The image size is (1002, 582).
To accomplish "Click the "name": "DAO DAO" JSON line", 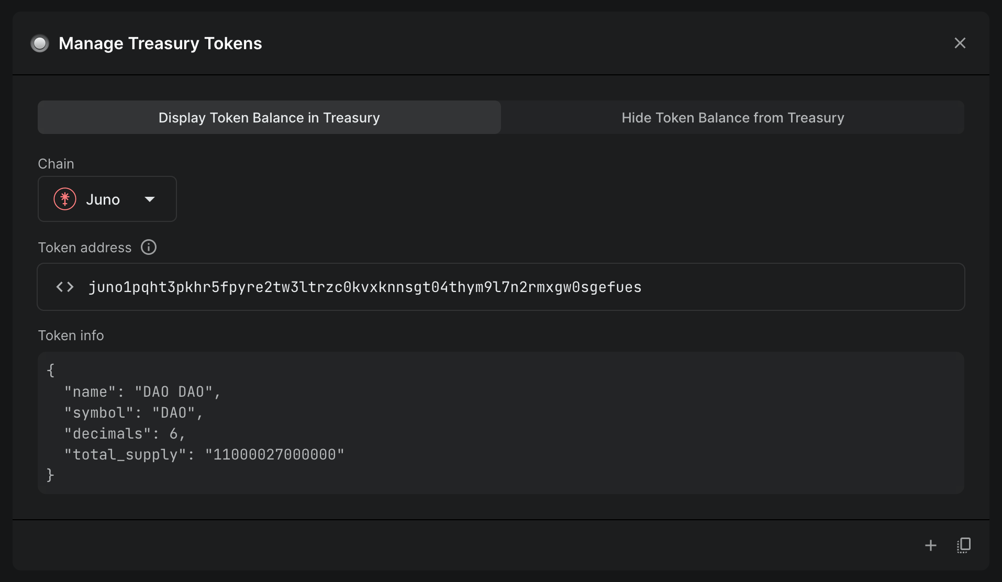I will point(142,392).
